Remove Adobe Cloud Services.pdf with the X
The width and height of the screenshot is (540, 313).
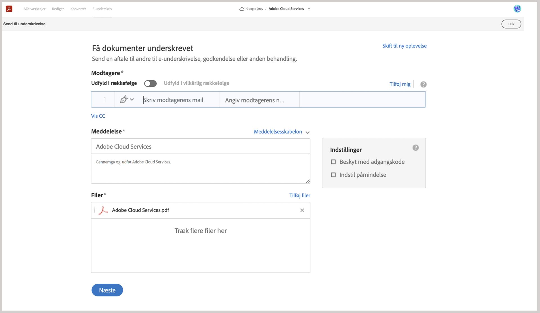[302, 210]
